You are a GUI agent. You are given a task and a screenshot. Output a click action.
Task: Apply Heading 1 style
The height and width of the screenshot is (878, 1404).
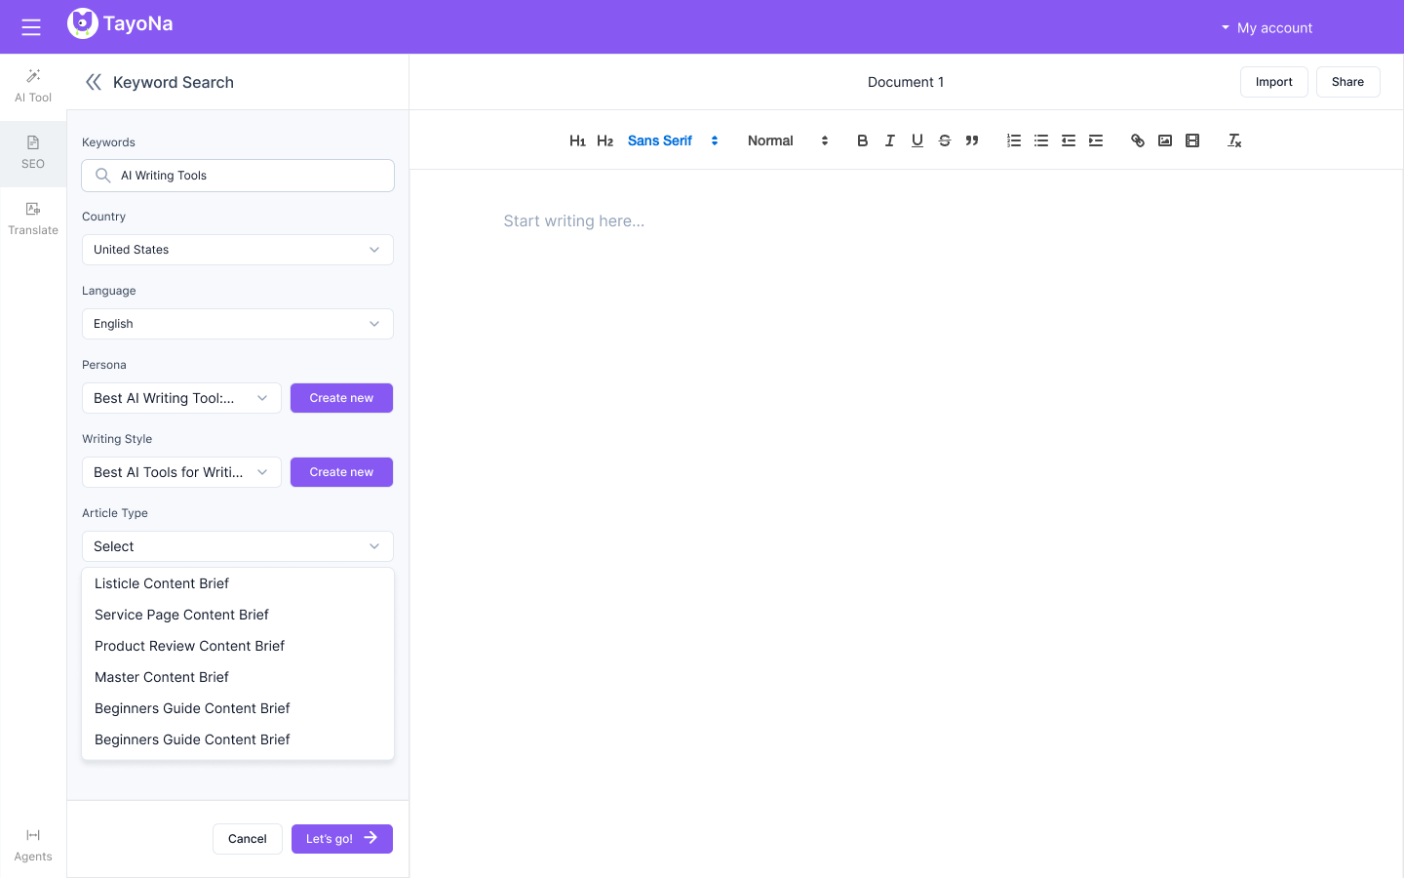pos(577,140)
